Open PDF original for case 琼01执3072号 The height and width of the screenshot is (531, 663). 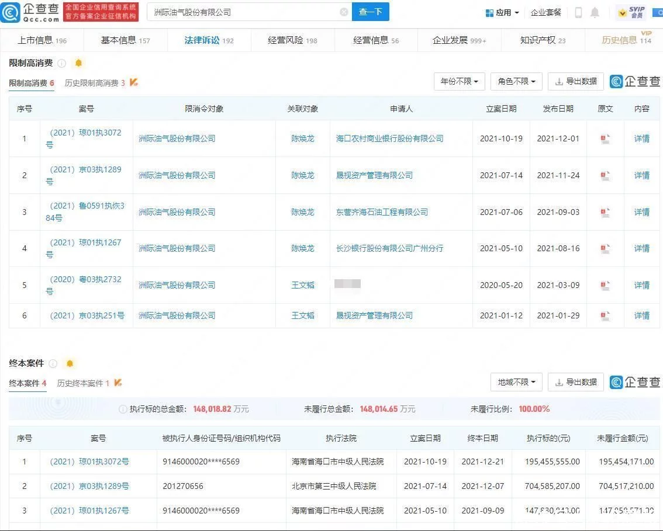pos(605,138)
